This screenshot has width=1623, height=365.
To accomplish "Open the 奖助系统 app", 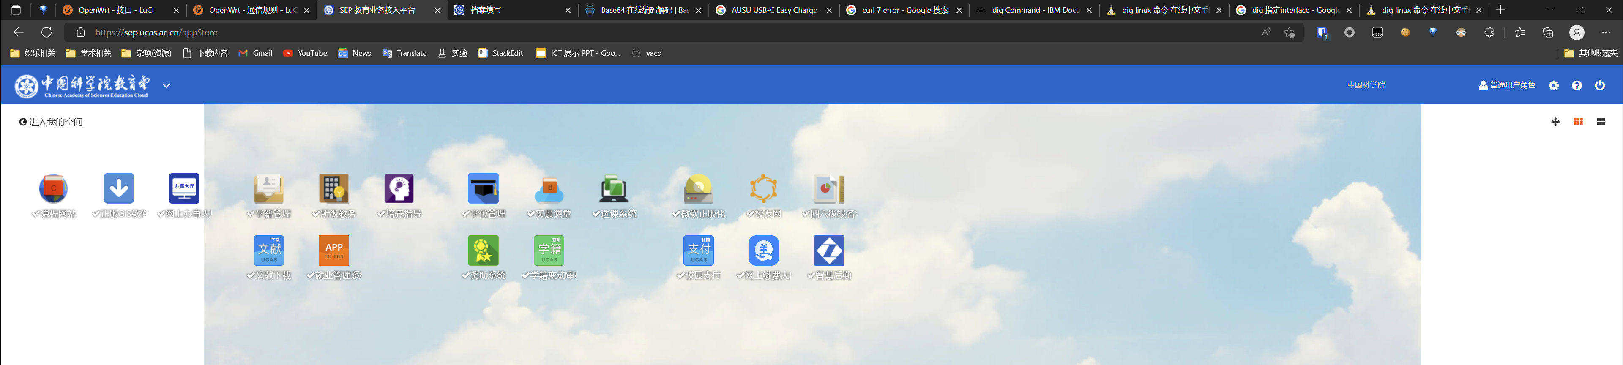I will click(x=484, y=251).
